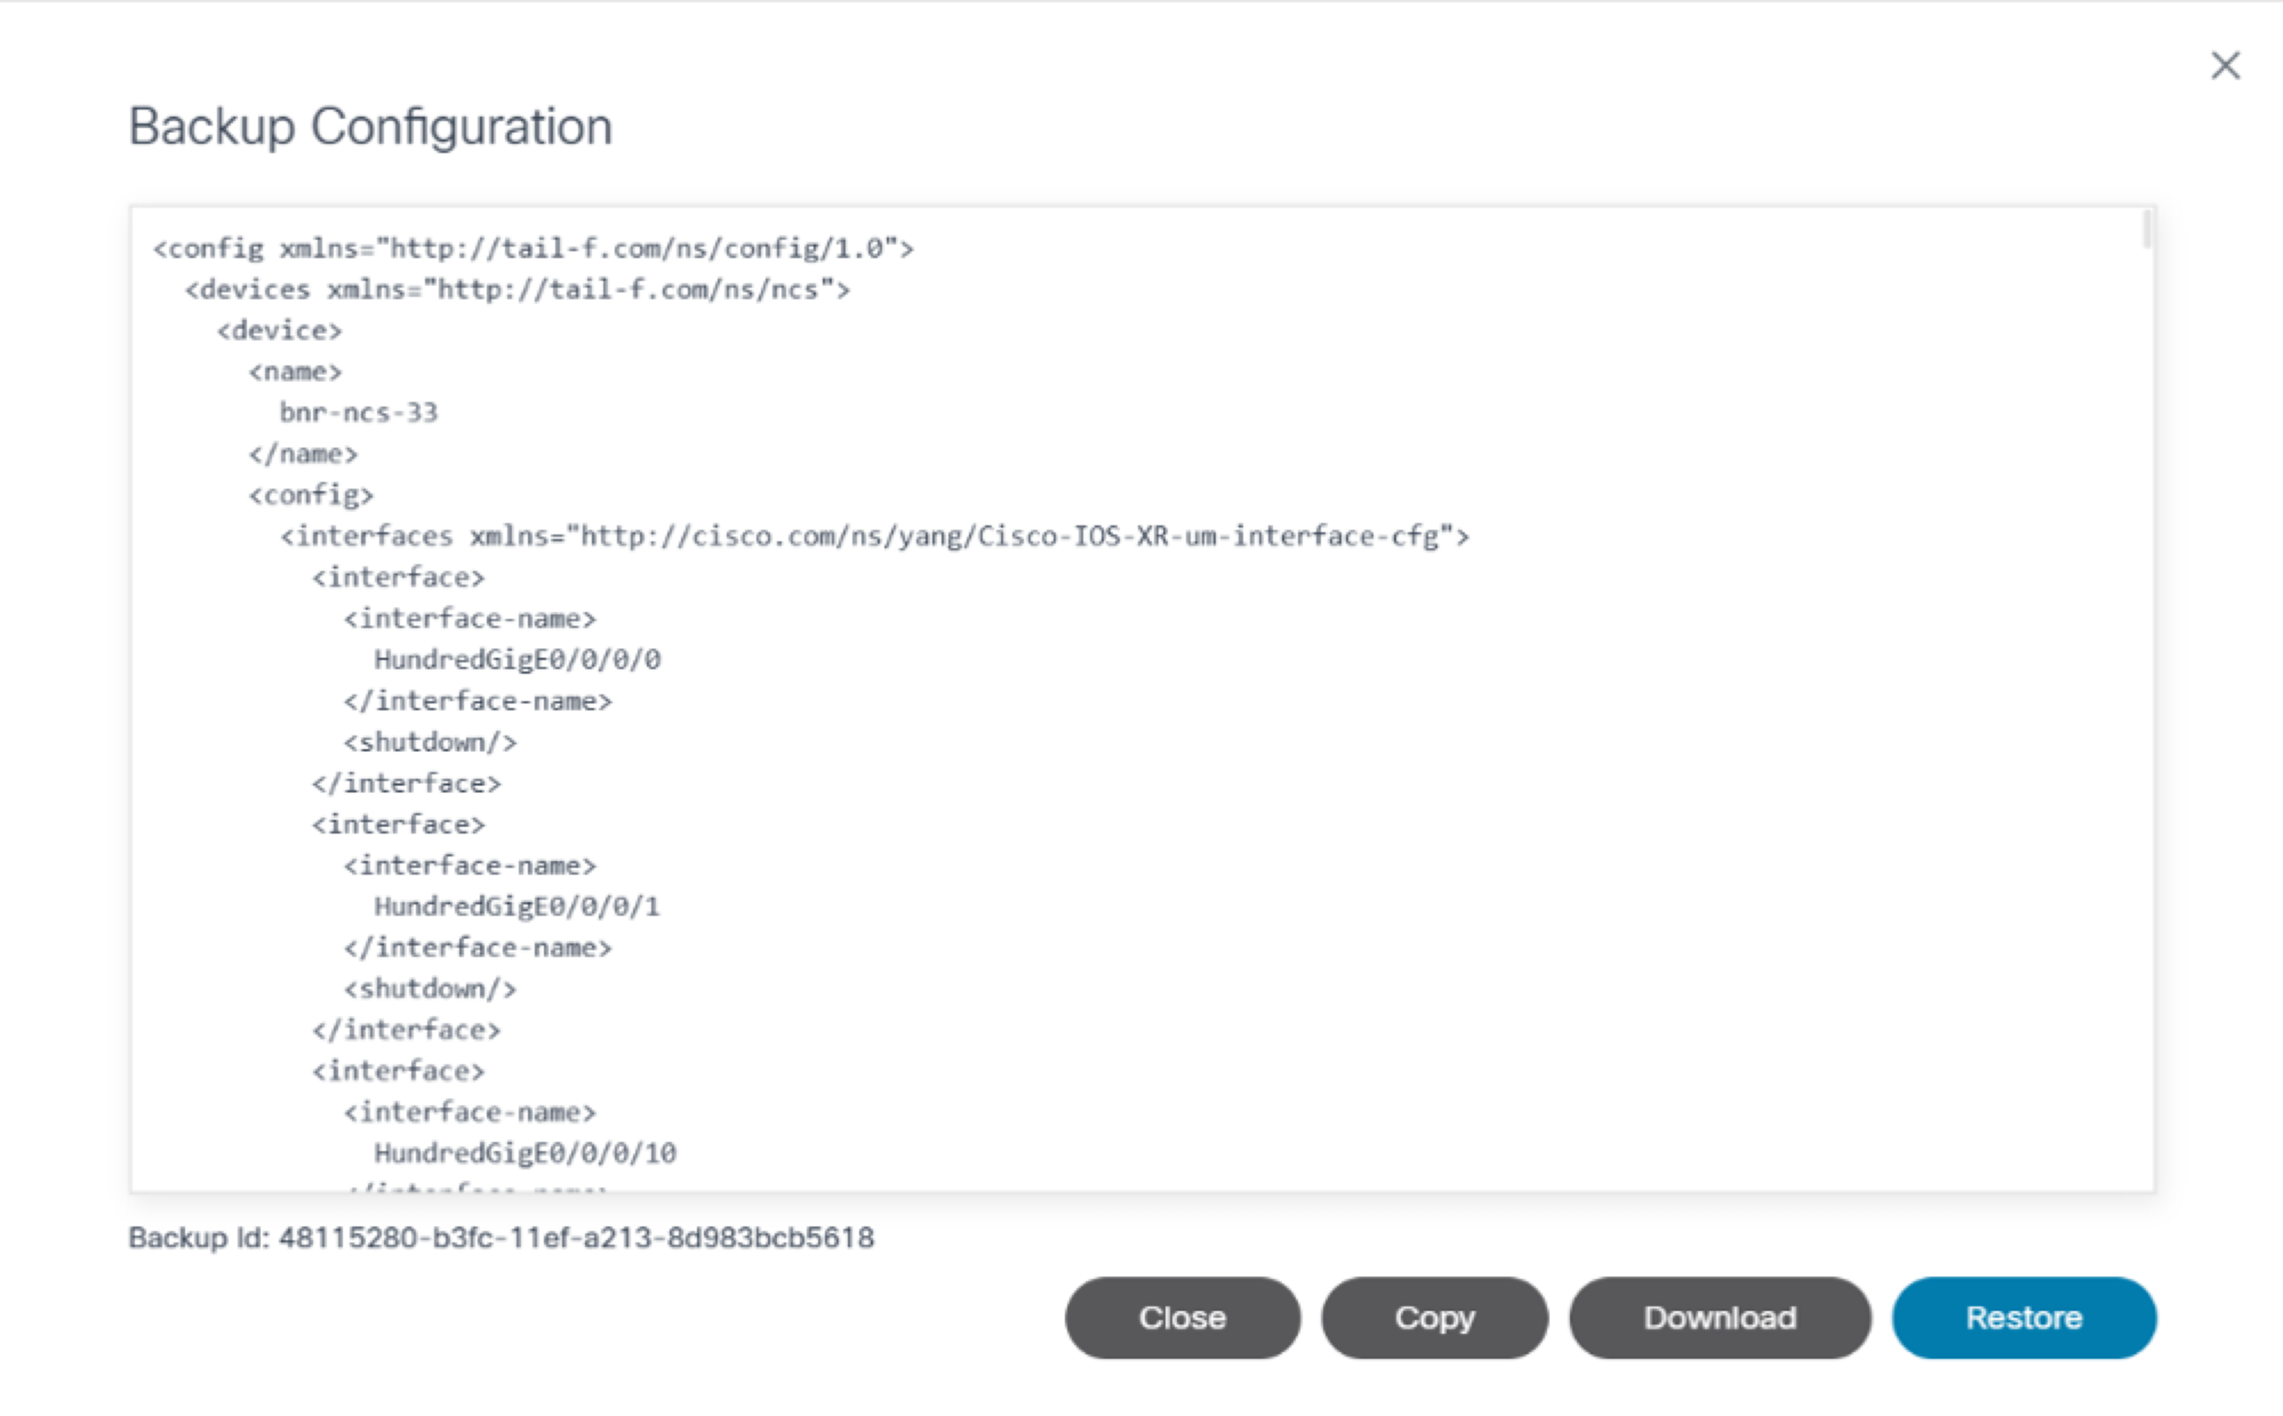Click the config tag below closing name tag
The height and width of the screenshot is (1416, 2283).
pos(311,495)
